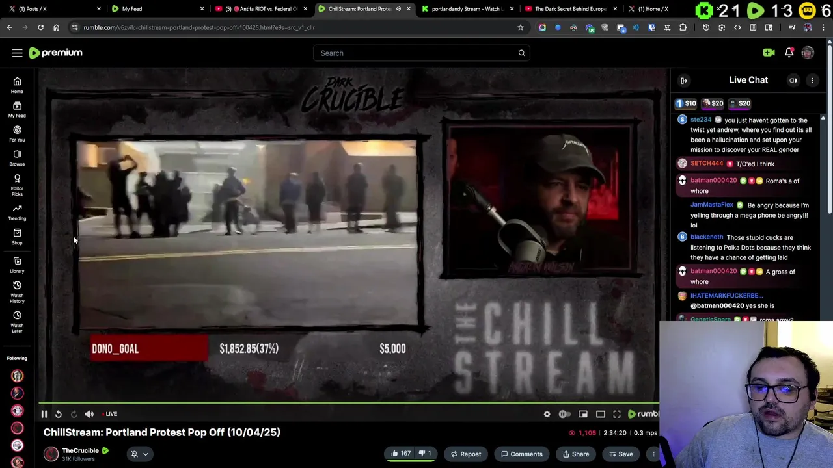Enter fullscreen video mode

tap(617, 414)
